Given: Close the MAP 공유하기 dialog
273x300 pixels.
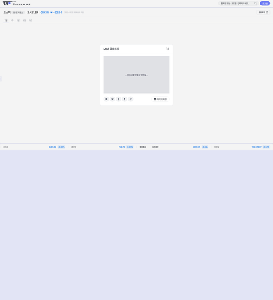Looking at the screenshot, I should coord(167,49).
